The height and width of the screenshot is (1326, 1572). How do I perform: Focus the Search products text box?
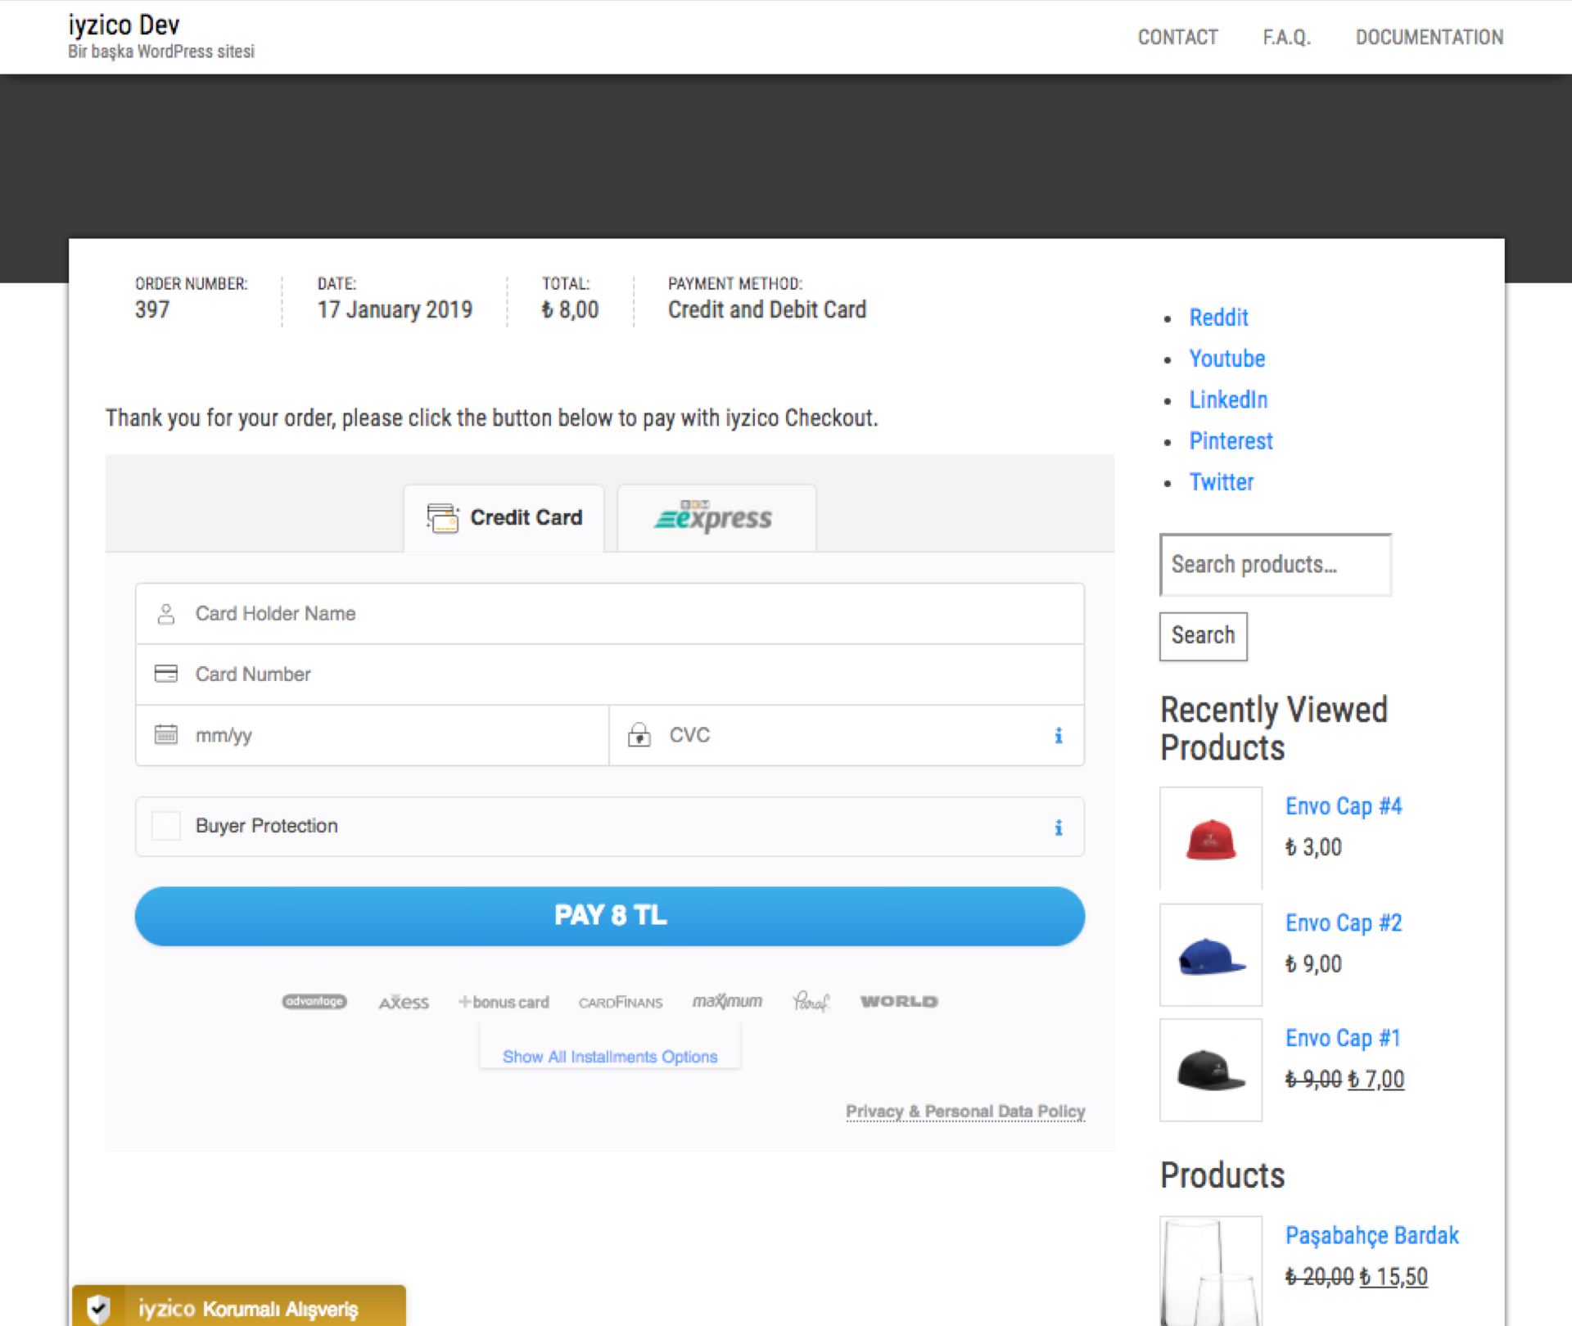[x=1274, y=565]
